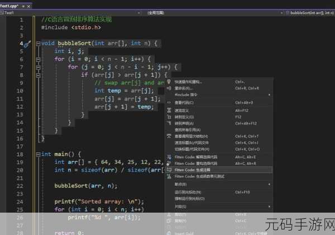Choose Force Run To Cursor menu entry
Image resolution: width=335 pixels, height=235 pixels.
(219, 199)
